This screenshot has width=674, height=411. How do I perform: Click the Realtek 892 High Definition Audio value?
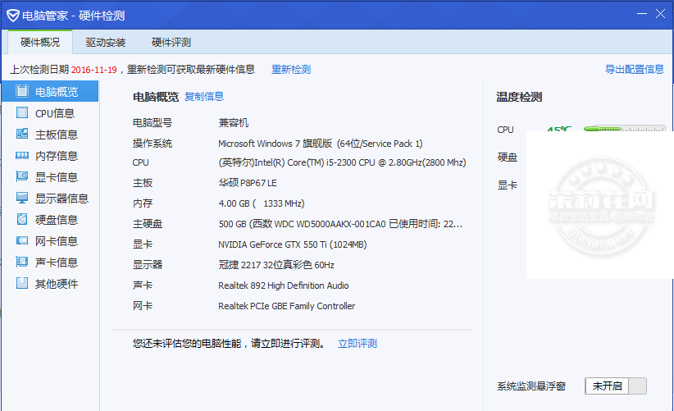click(284, 285)
